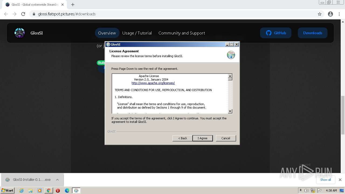The width and height of the screenshot is (345, 194).
Task: Open a new browser tab
Action: (x=73, y=5)
